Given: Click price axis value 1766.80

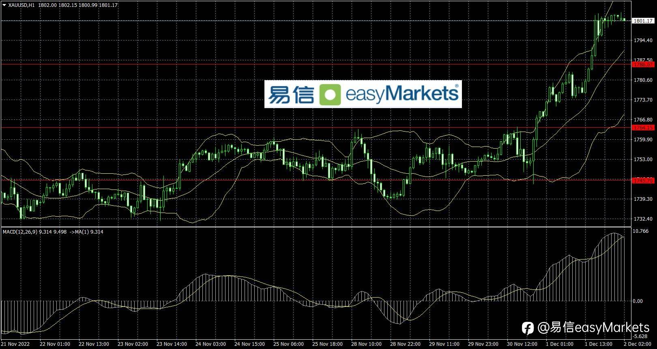Looking at the screenshot, I should [643, 120].
